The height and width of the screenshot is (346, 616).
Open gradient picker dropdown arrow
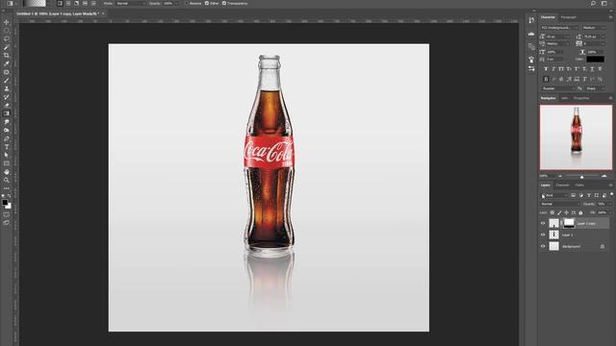pyautogui.click(x=49, y=3)
